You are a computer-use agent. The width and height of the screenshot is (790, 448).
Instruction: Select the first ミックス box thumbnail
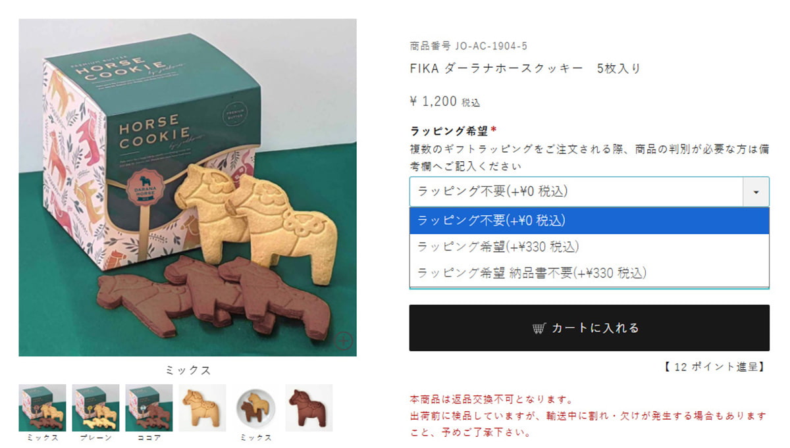(42, 408)
